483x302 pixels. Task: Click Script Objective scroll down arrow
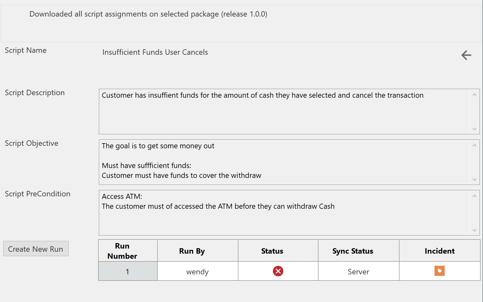click(474, 179)
